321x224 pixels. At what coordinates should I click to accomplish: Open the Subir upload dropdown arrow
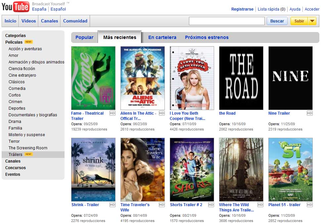pyautogui.click(x=312, y=21)
